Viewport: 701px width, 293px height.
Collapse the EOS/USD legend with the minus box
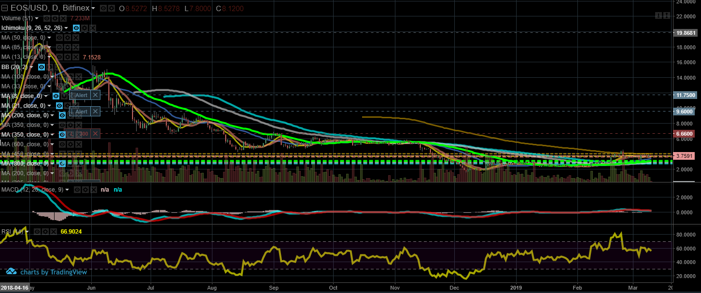pos(5,8)
